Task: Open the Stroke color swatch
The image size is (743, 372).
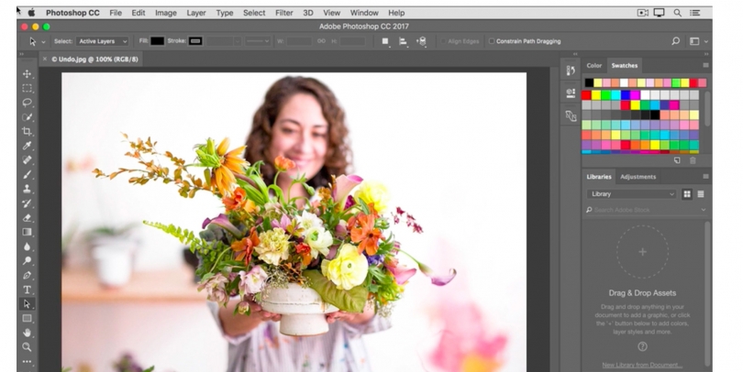Action: tap(195, 41)
